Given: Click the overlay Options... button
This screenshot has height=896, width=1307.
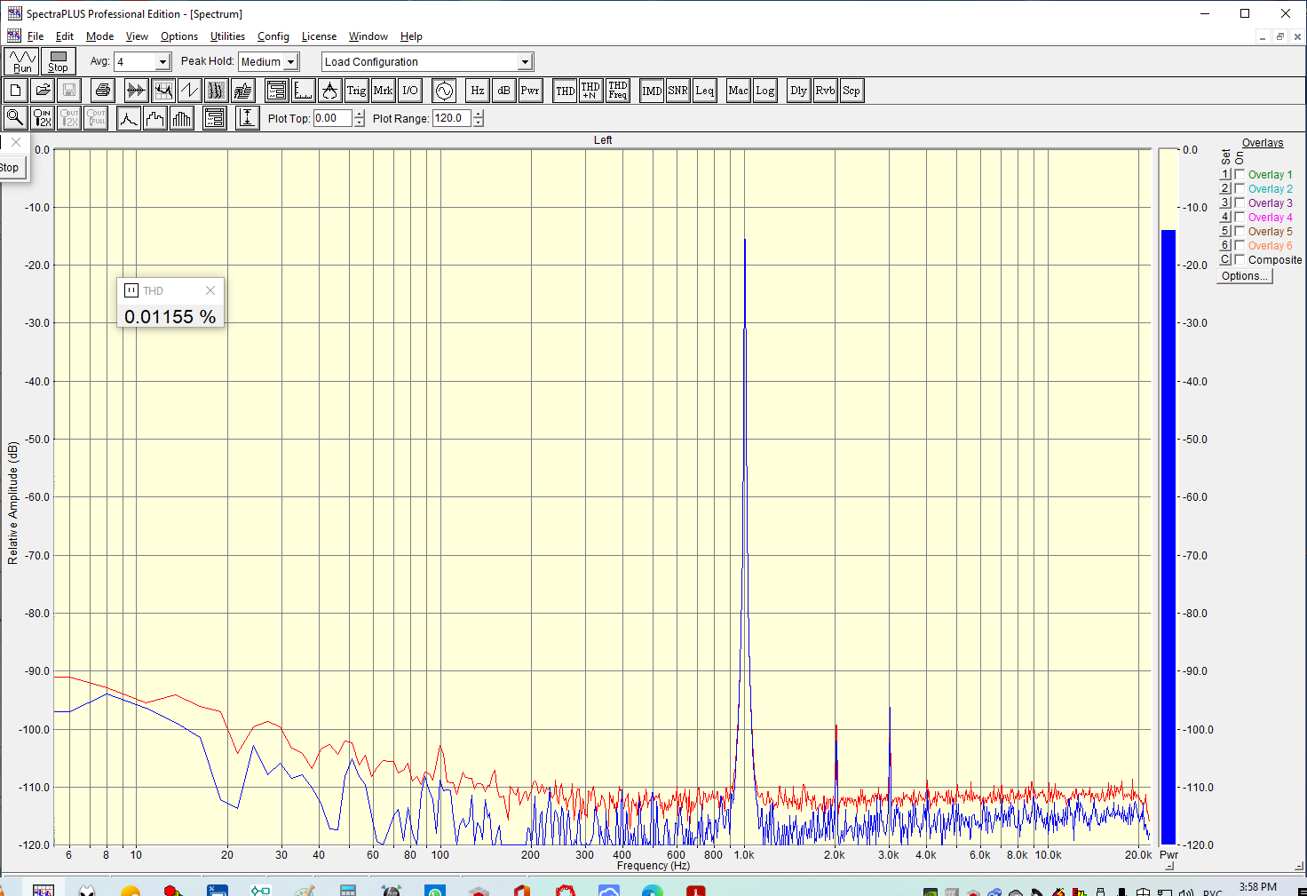Looking at the screenshot, I should click(1244, 276).
